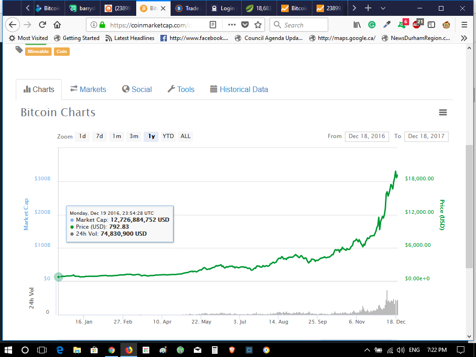Open Windows Start menu

8,350
